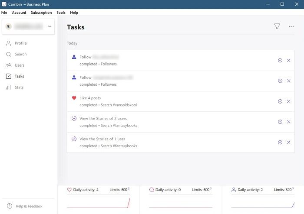Click the red heart icon of Like task
This screenshot has width=304, height=214.
(74, 98)
